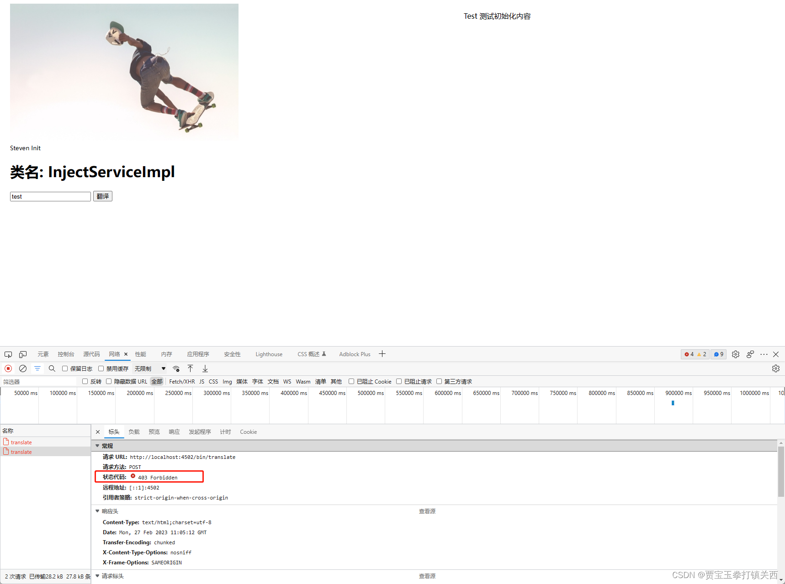The image size is (785, 584).
Task: Collapse the 常规 general section
Action: point(97,446)
